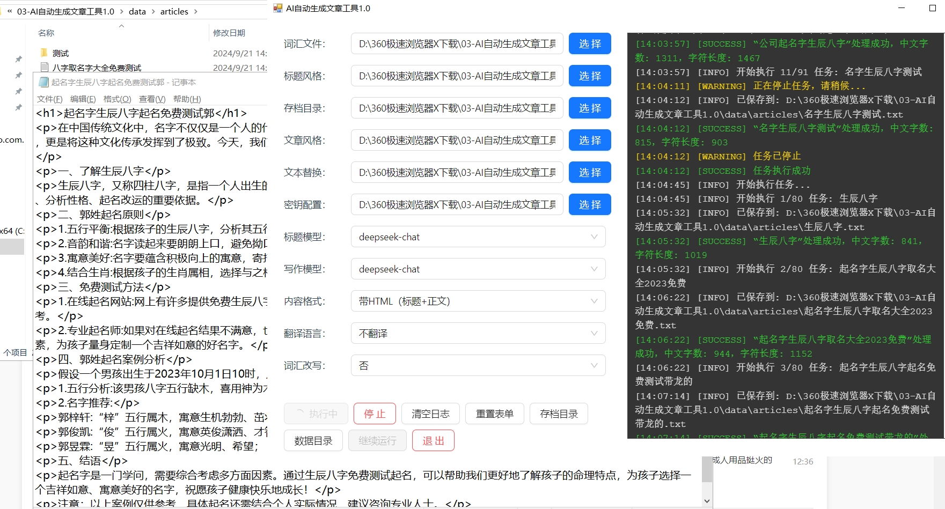Click the 文章风格 path input field

tap(457, 140)
